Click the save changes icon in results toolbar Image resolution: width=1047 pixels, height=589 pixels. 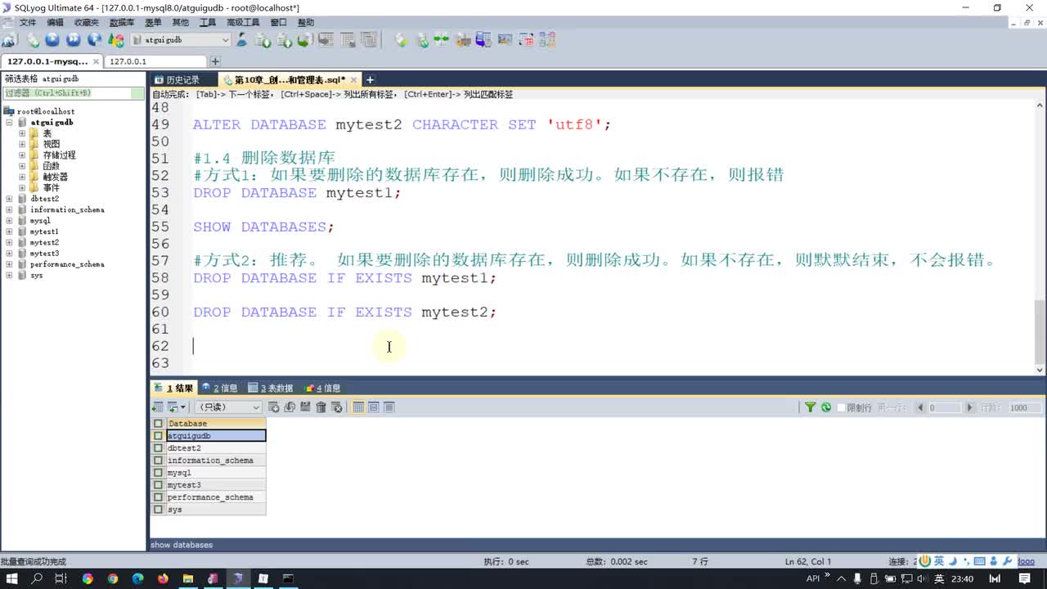(x=305, y=407)
